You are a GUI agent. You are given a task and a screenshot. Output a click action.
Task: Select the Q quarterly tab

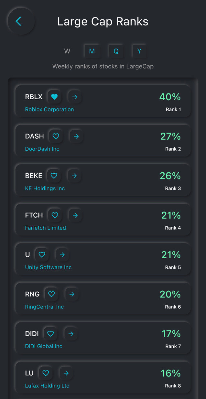[x=116, y=51]
